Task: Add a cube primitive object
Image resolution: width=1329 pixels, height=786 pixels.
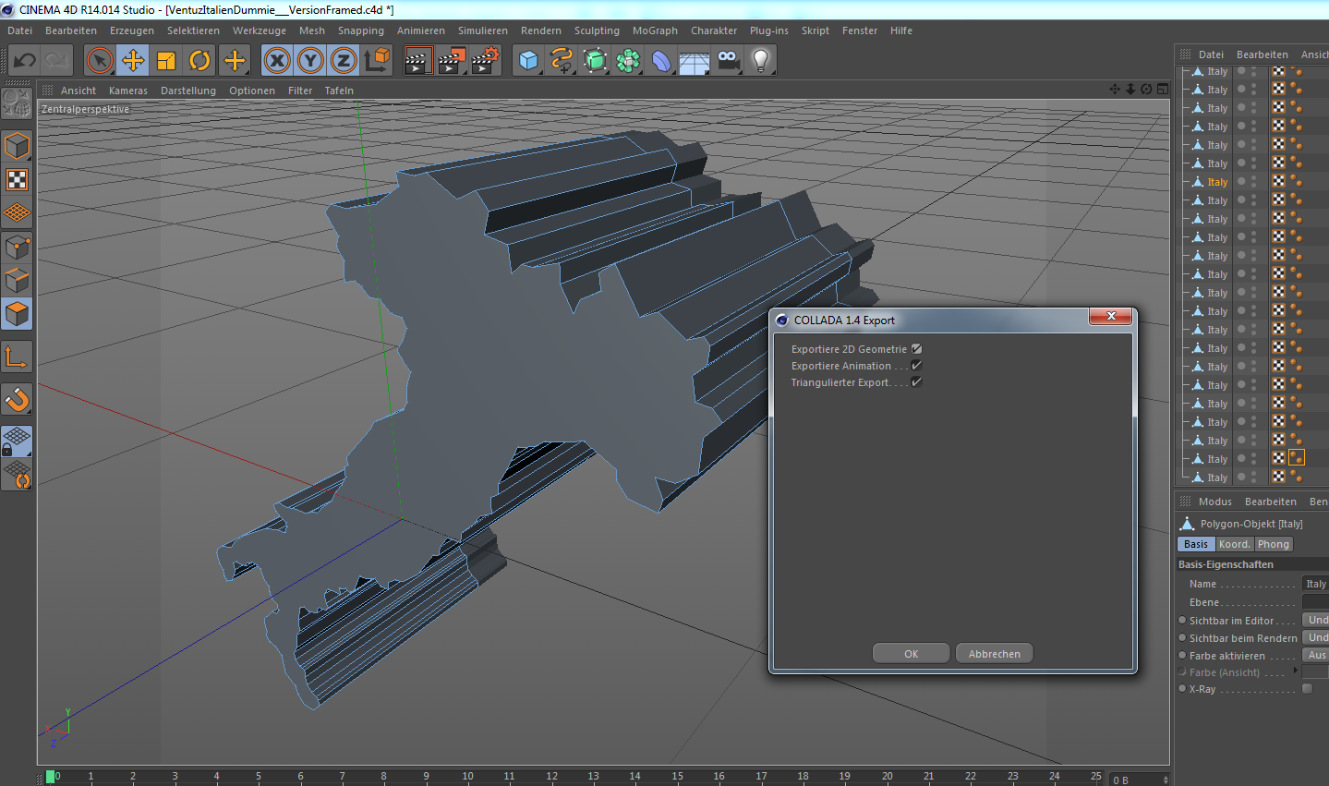Action: pyautogui.click(x=528, y=61)
